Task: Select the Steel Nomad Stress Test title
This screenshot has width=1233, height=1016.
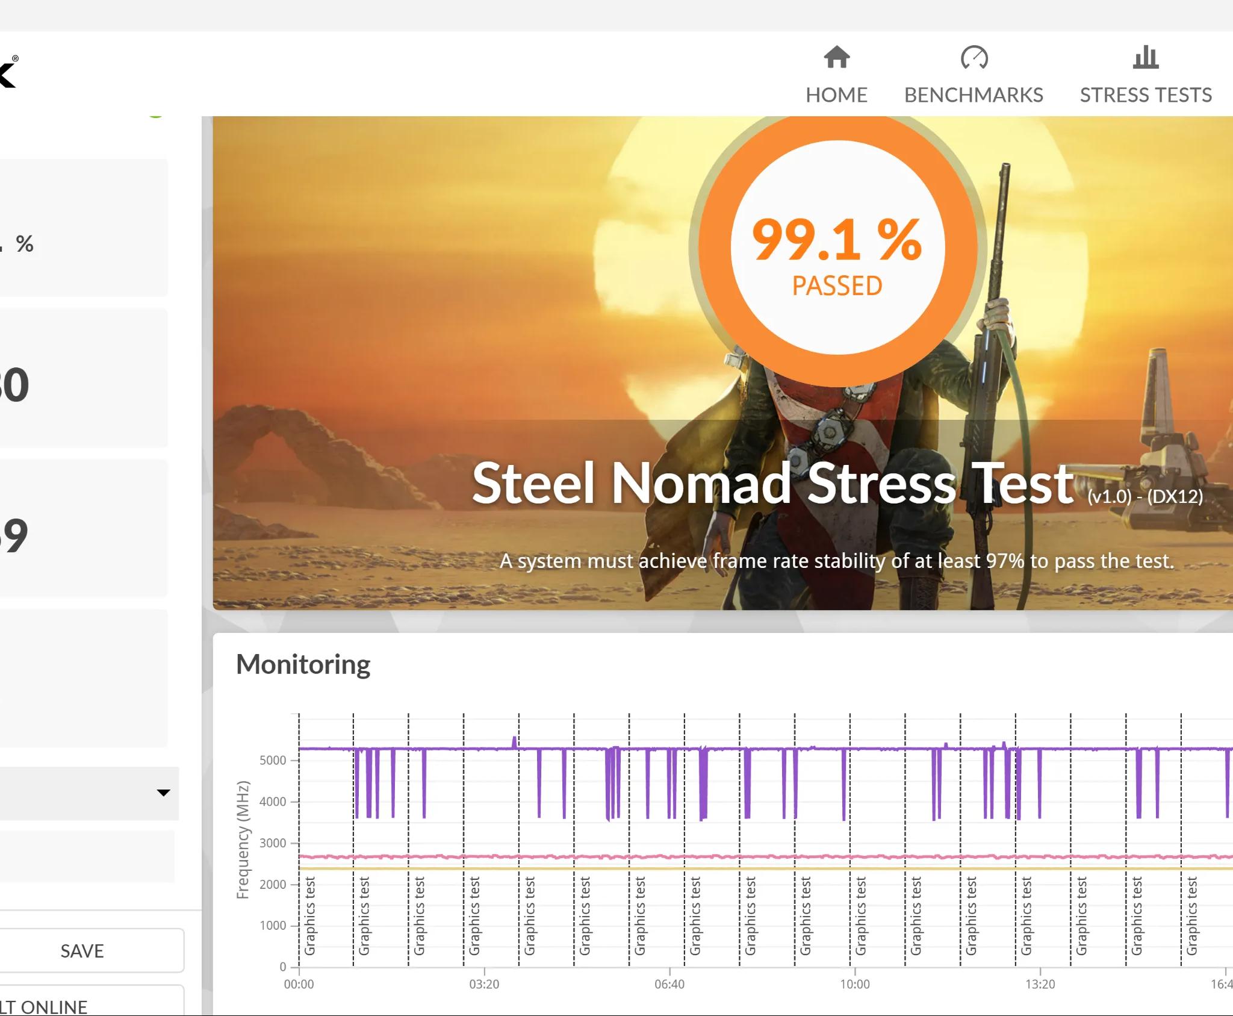Action: coord(773,483)
